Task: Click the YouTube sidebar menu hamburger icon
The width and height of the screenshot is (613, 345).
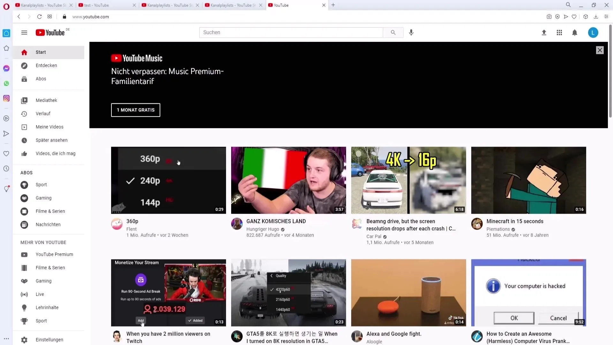Action: [24, 33]
